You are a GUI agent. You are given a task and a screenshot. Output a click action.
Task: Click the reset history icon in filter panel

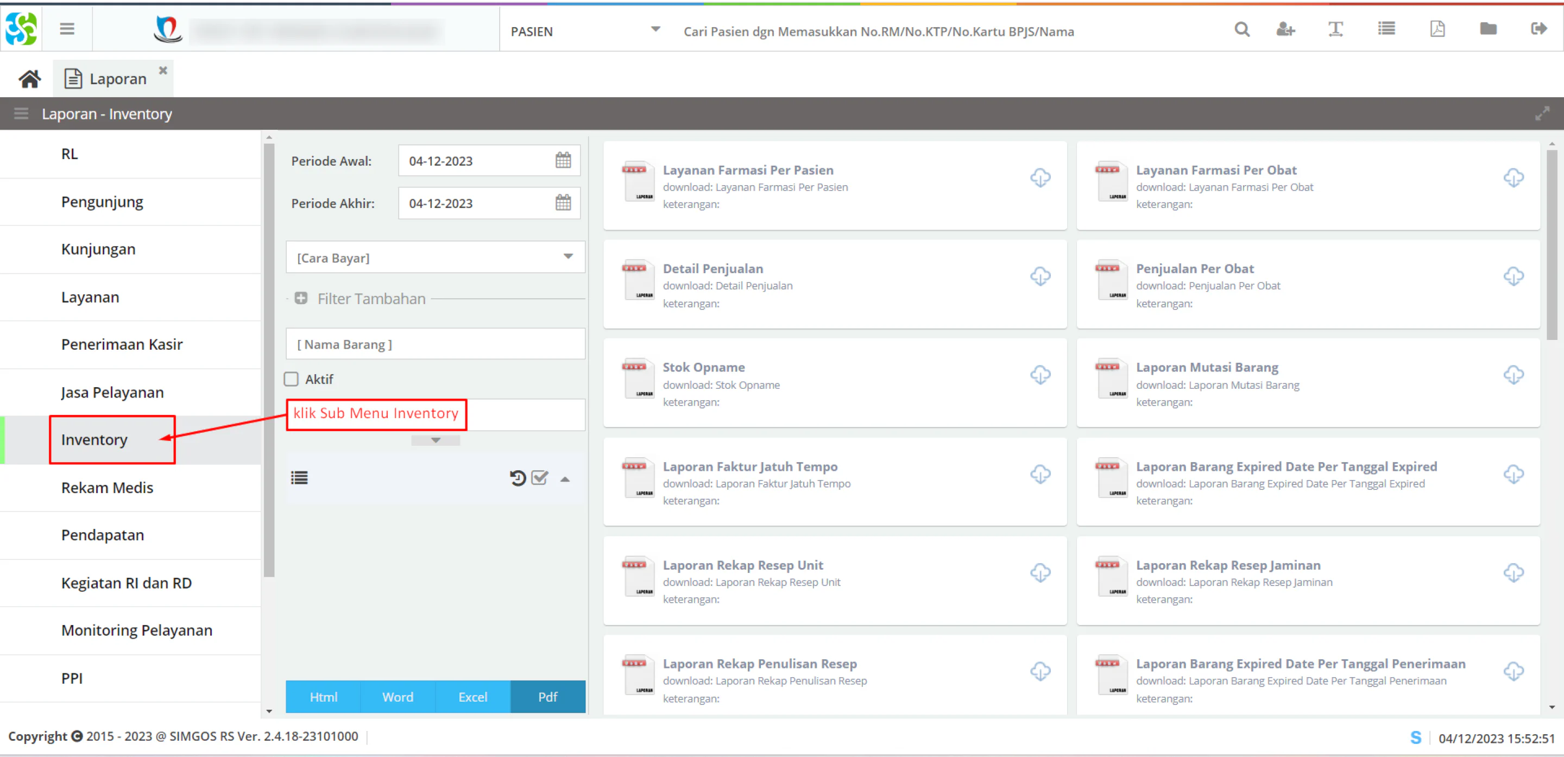(518, 478)
